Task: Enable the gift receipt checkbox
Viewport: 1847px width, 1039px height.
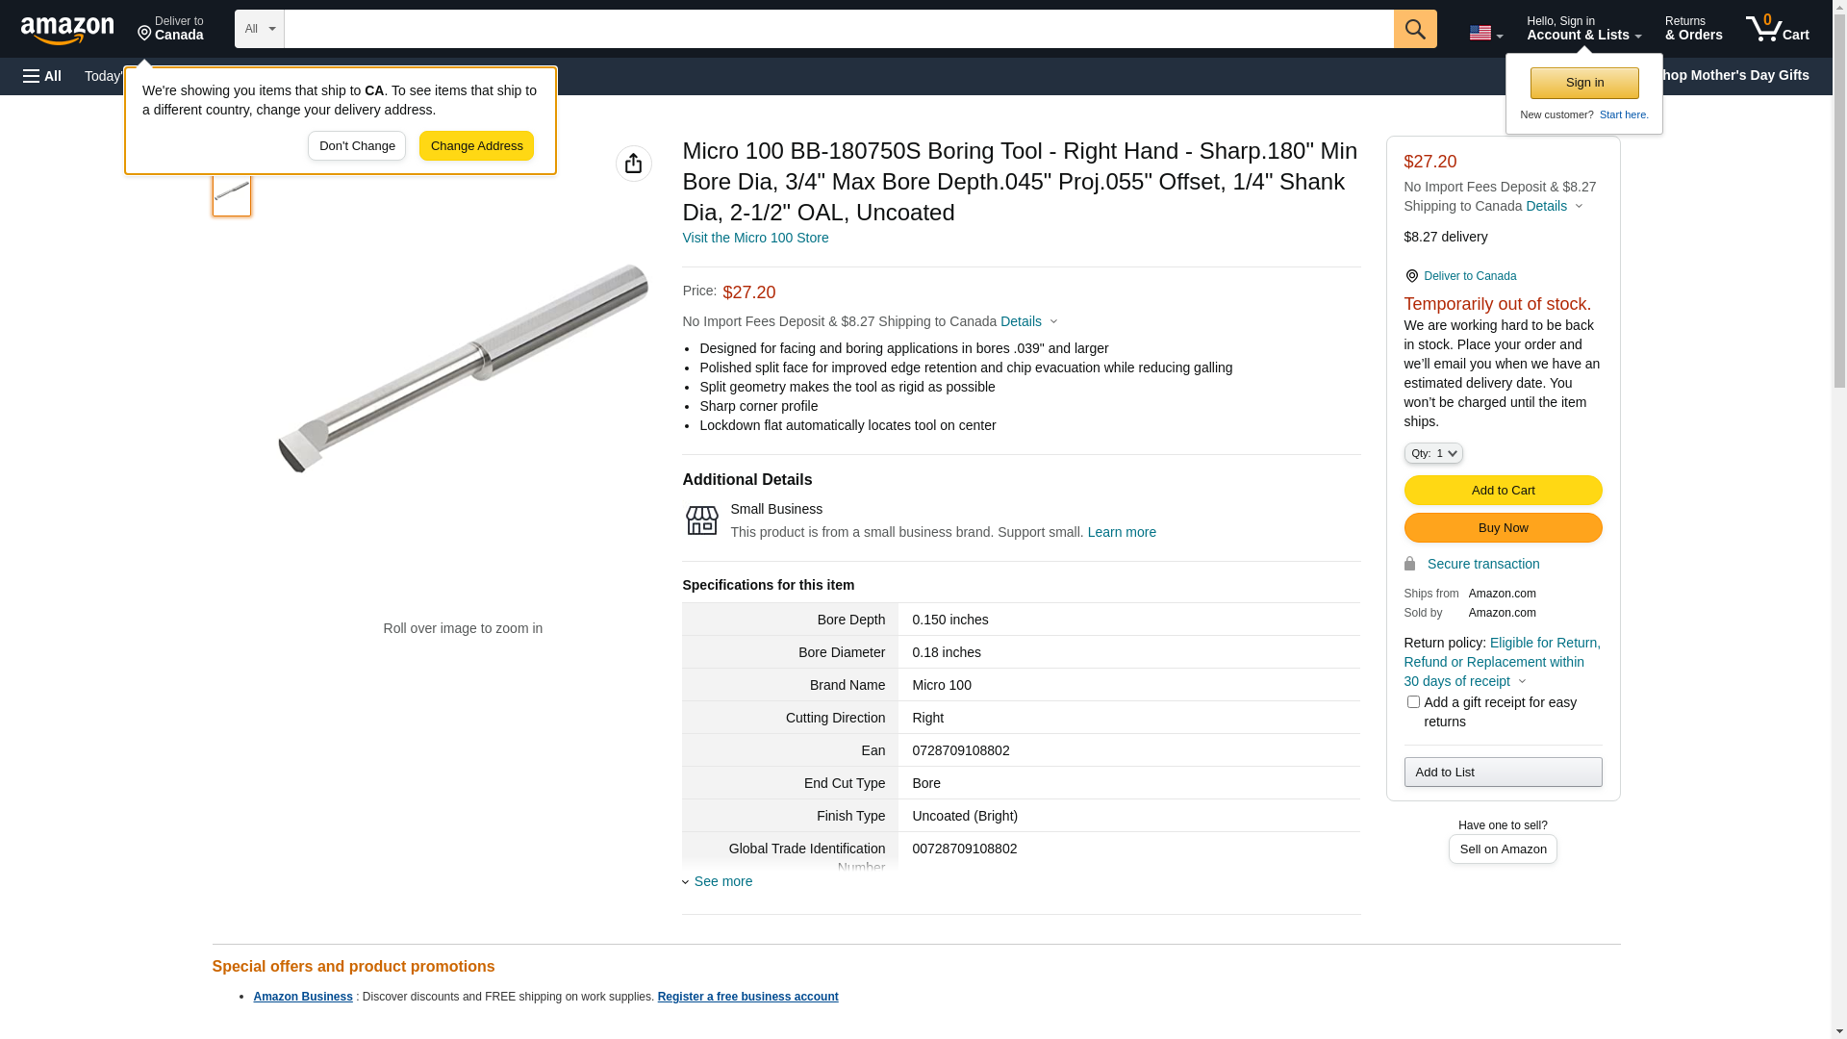Action: tap(1412, 702)
